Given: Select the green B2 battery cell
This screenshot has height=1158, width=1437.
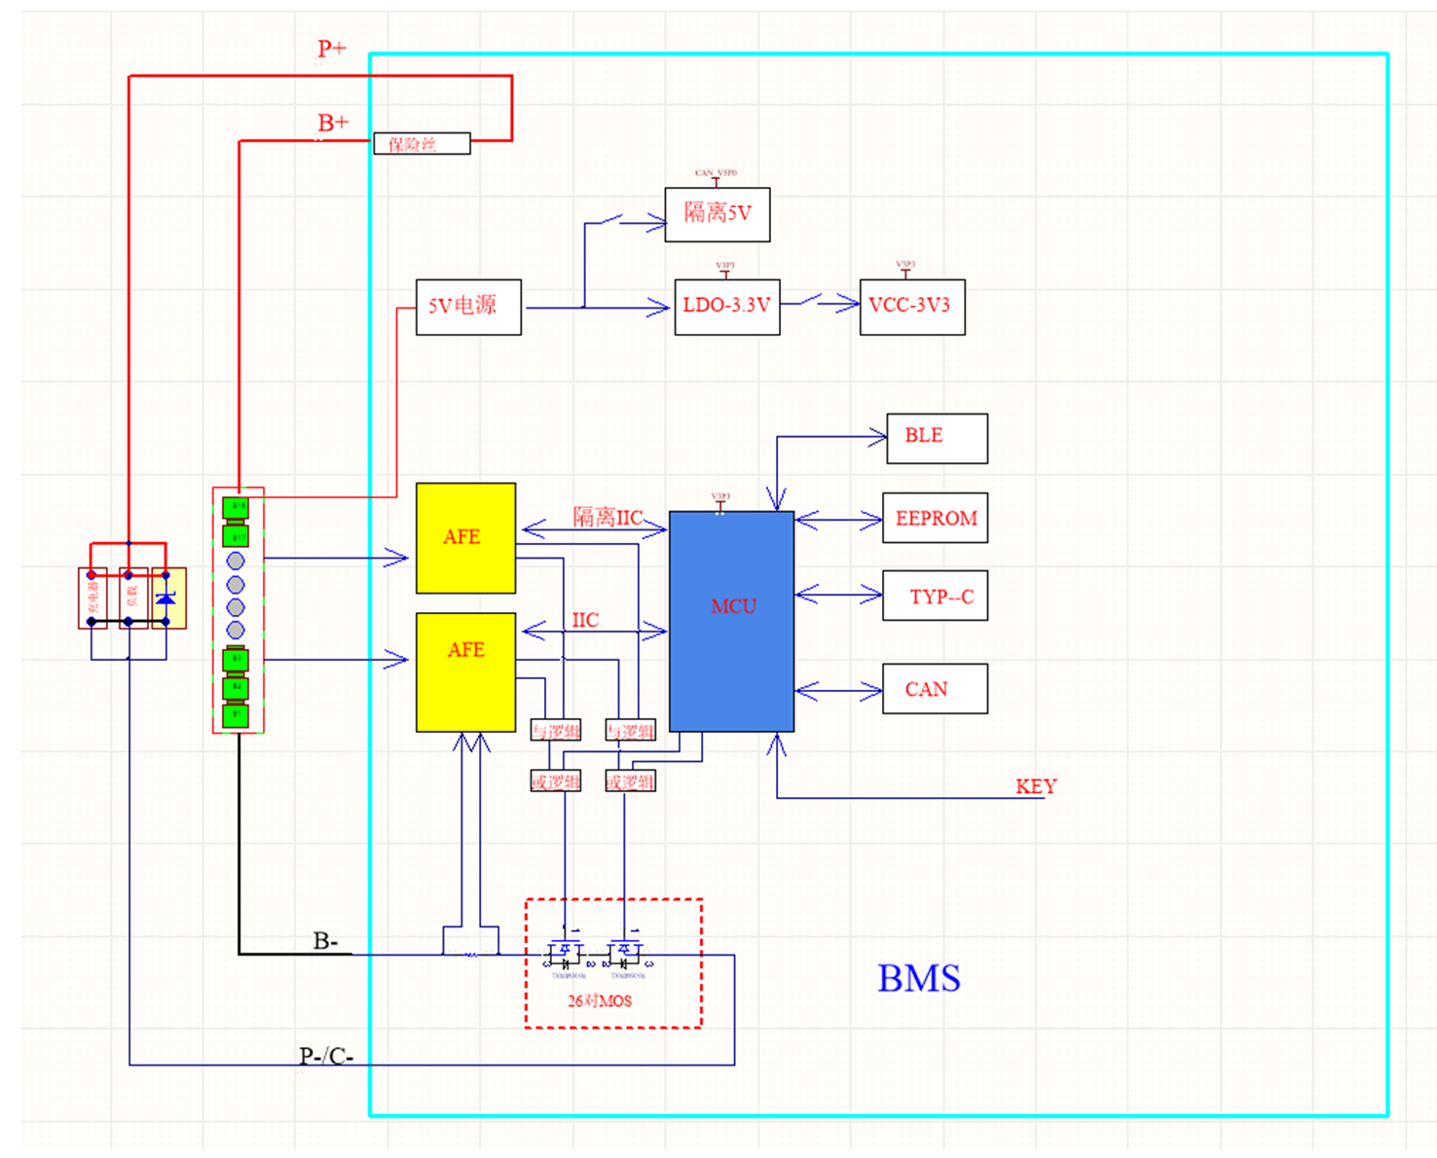Looking at the screenshot, I should (236, 688).
